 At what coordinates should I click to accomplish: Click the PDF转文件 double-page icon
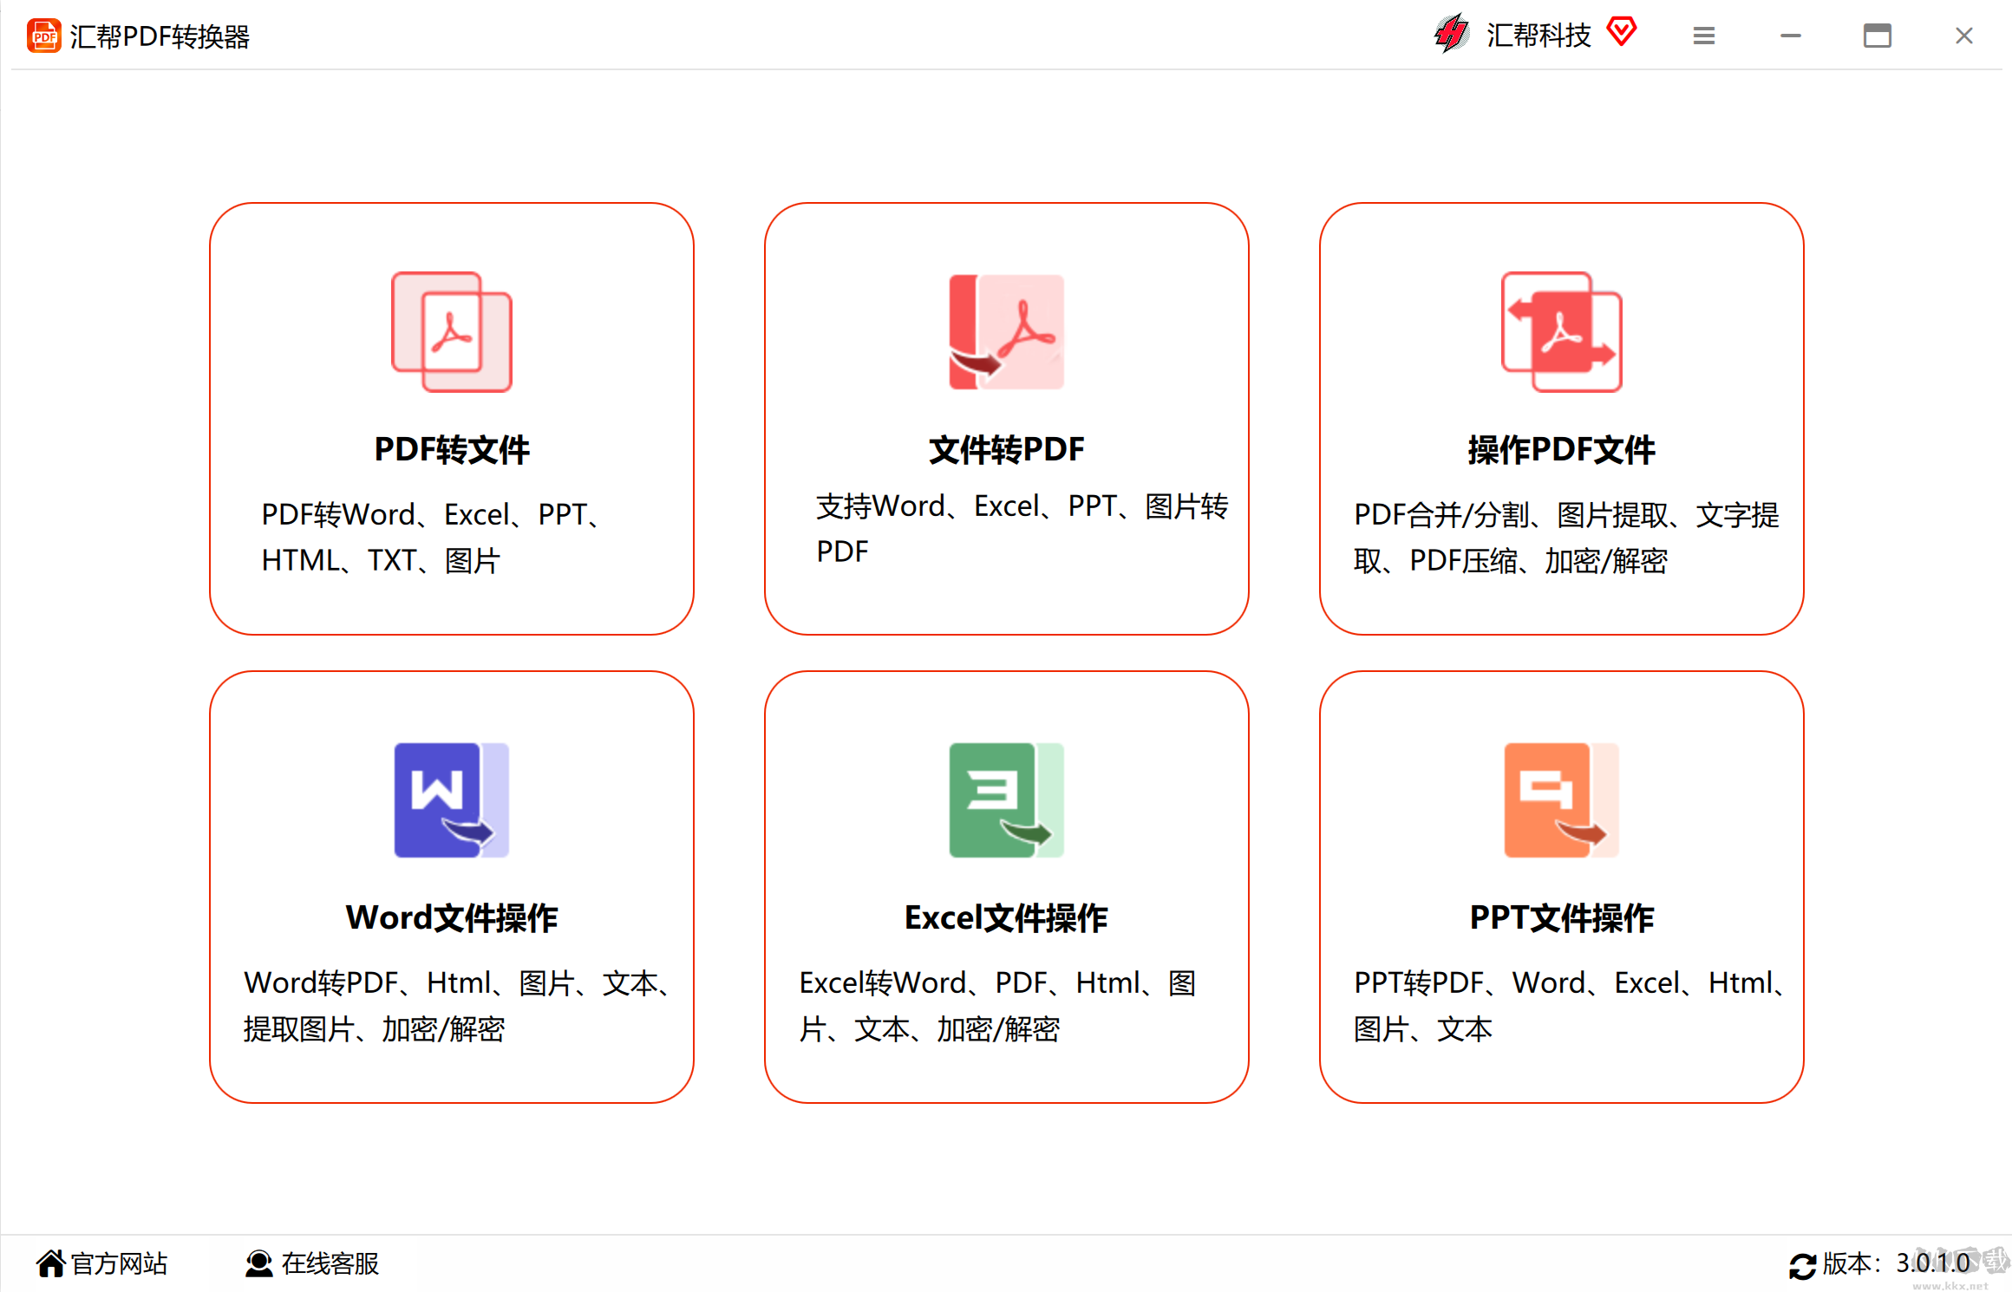[451, 332]
